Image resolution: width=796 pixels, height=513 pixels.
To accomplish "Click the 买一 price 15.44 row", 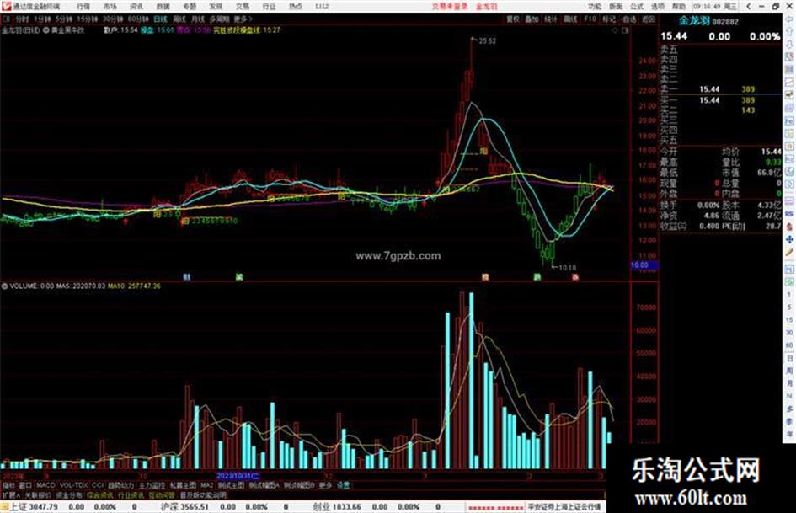I will pos(720,100).
